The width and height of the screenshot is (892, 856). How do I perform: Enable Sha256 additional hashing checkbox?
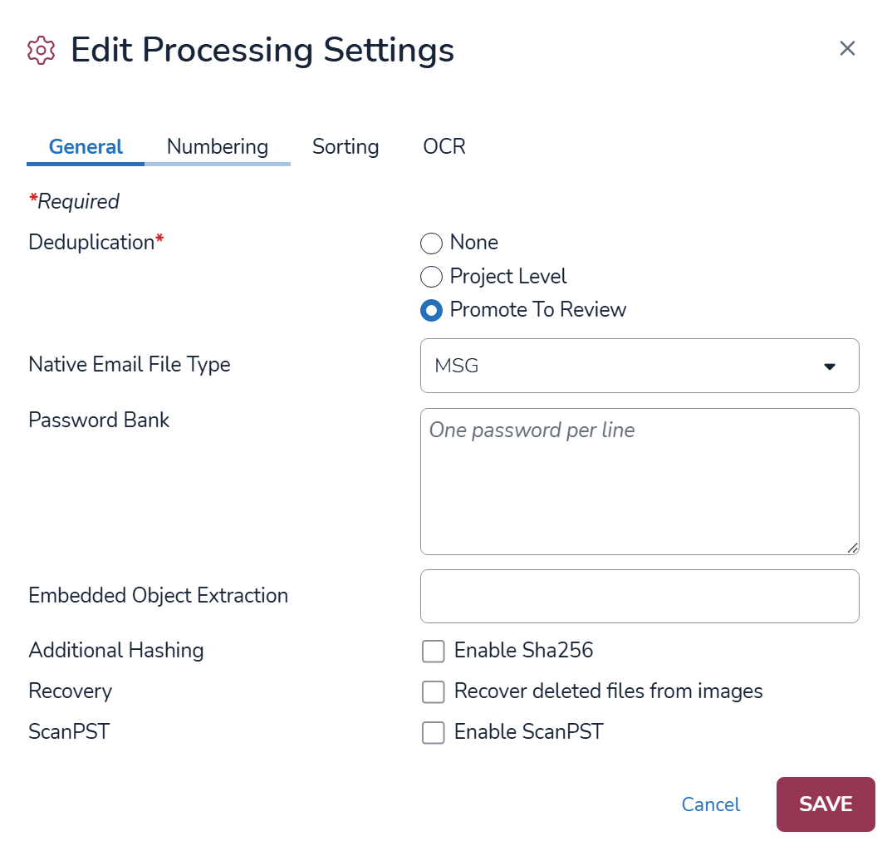click(434, 651)
